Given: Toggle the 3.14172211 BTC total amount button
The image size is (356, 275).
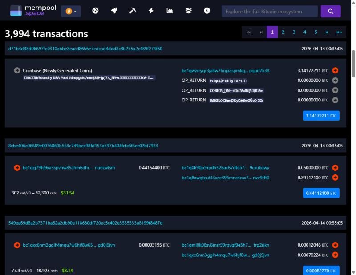Looking at the screenshot, I should coord(321,116).
